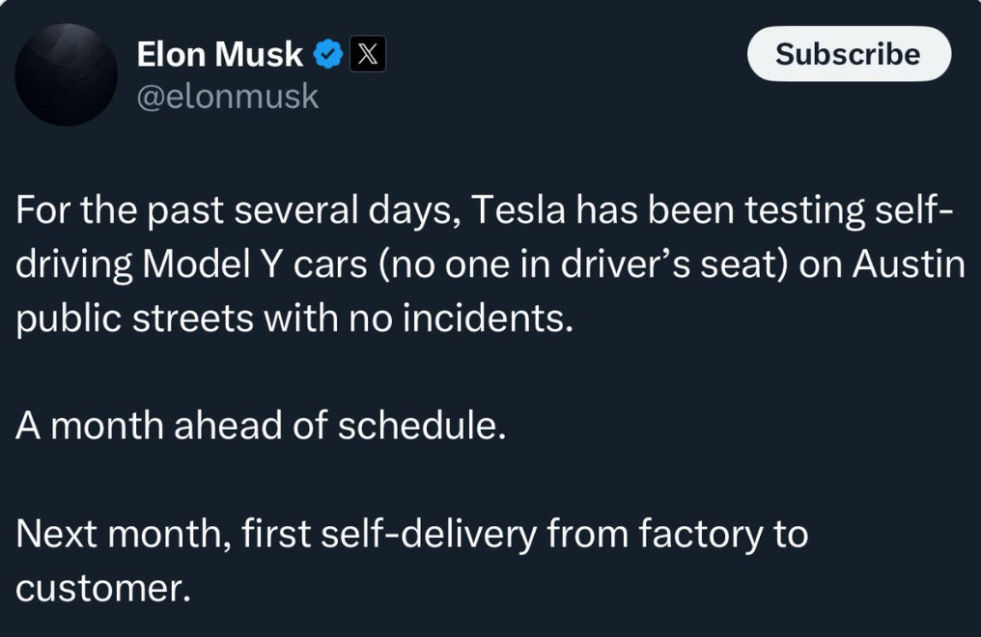
Task: Click the word "testing" in the first line
Action: point(803,210)
